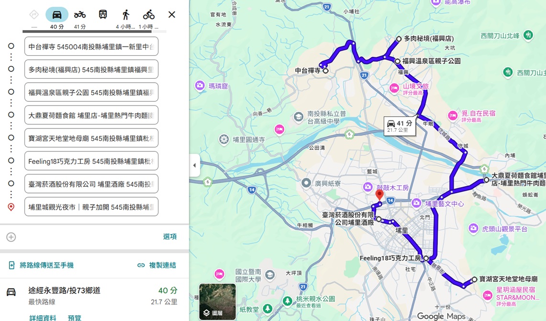
Task: Select the red destination pin in waypoint list
Action: (11, 207)
